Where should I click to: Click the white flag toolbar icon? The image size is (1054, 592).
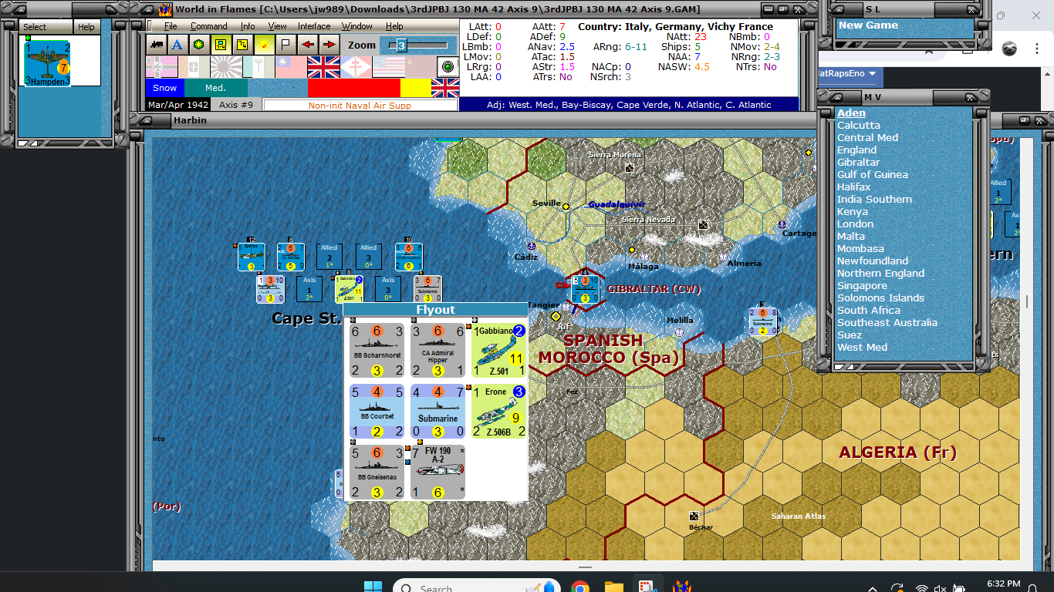click(x=285, y=45)
